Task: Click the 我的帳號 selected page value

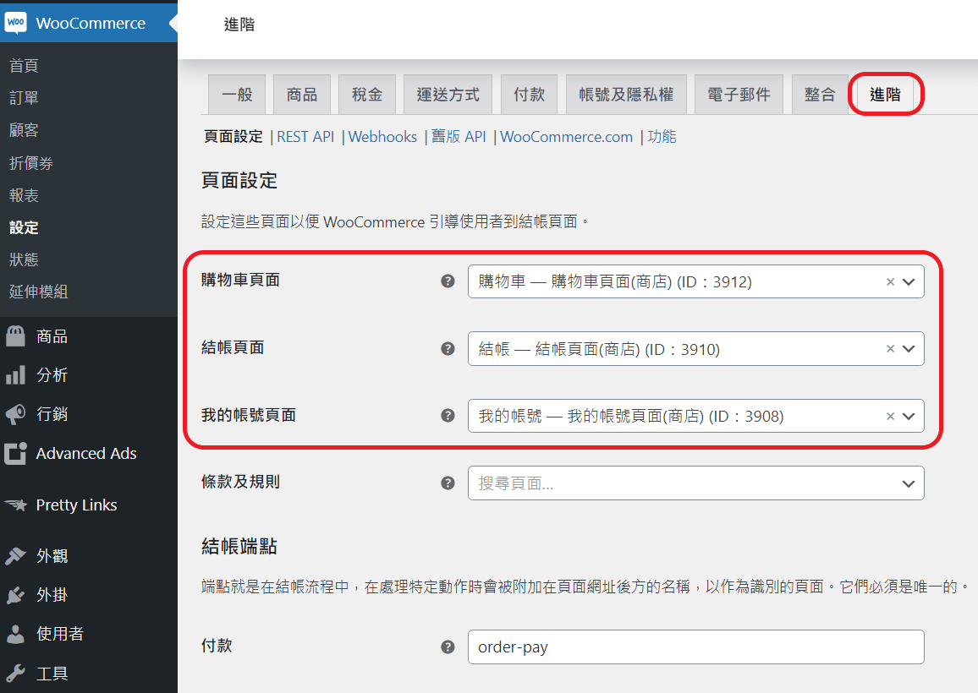Action: [630, 417]
